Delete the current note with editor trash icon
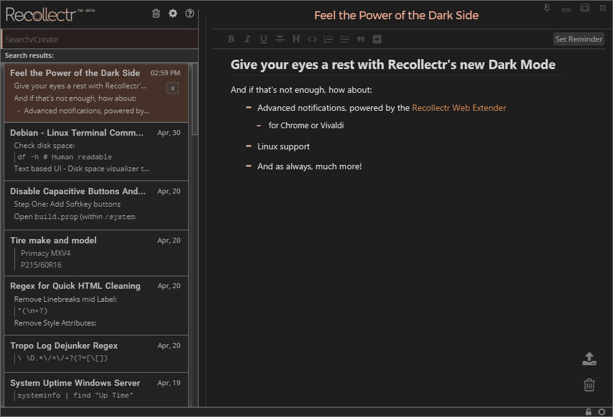613x417 pixels. click(589, 385)
